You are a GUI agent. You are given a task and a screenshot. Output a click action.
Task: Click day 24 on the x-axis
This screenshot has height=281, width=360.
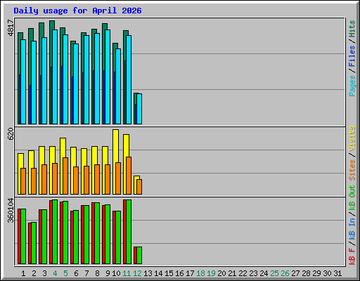(264, 273)
